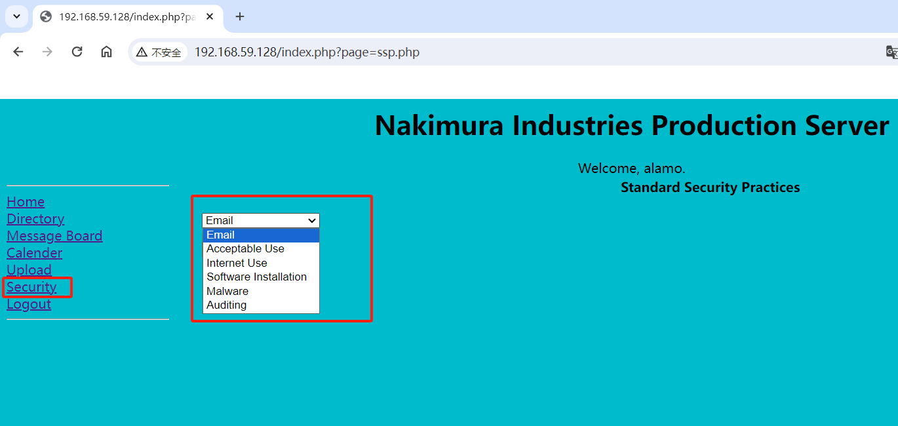Click the browser back arrow icon

pos(18,51)
